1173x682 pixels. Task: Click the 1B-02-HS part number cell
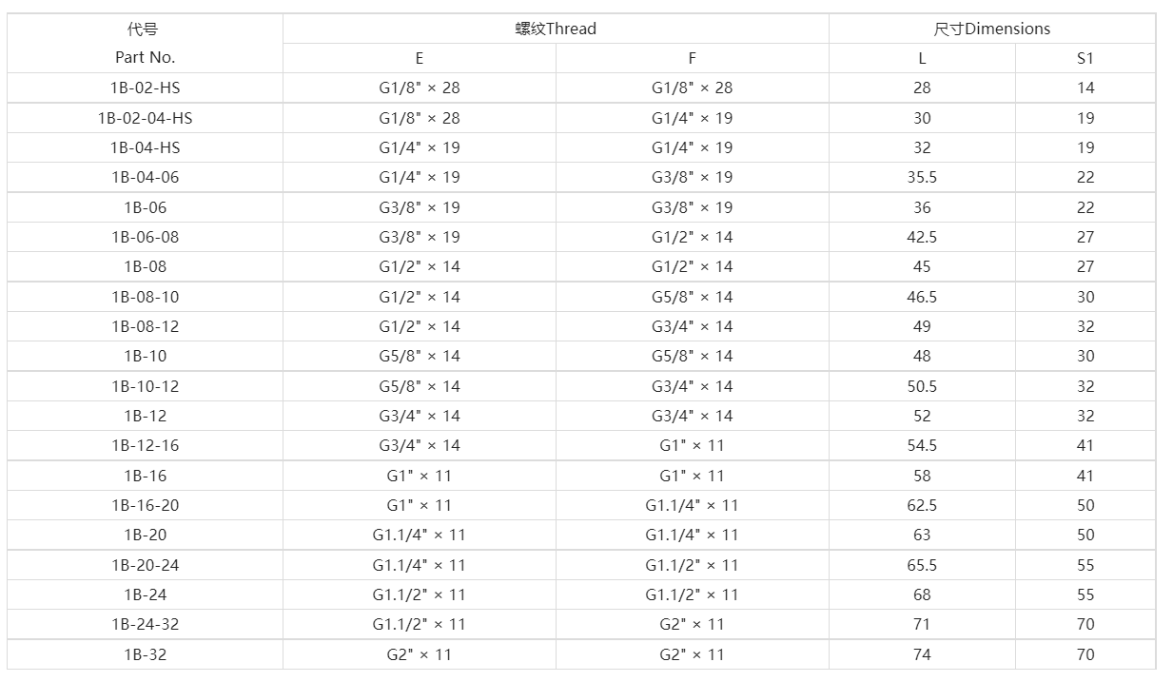(x=145, y=88)
